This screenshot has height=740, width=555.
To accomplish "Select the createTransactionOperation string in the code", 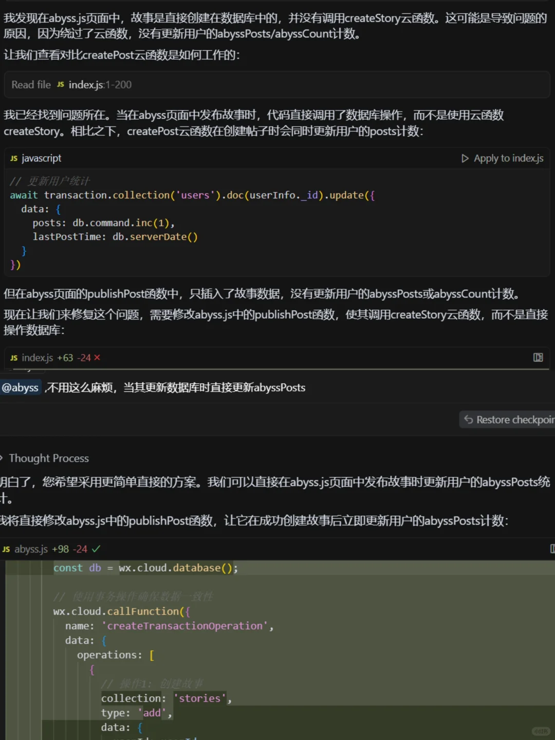I will (185, 626).
